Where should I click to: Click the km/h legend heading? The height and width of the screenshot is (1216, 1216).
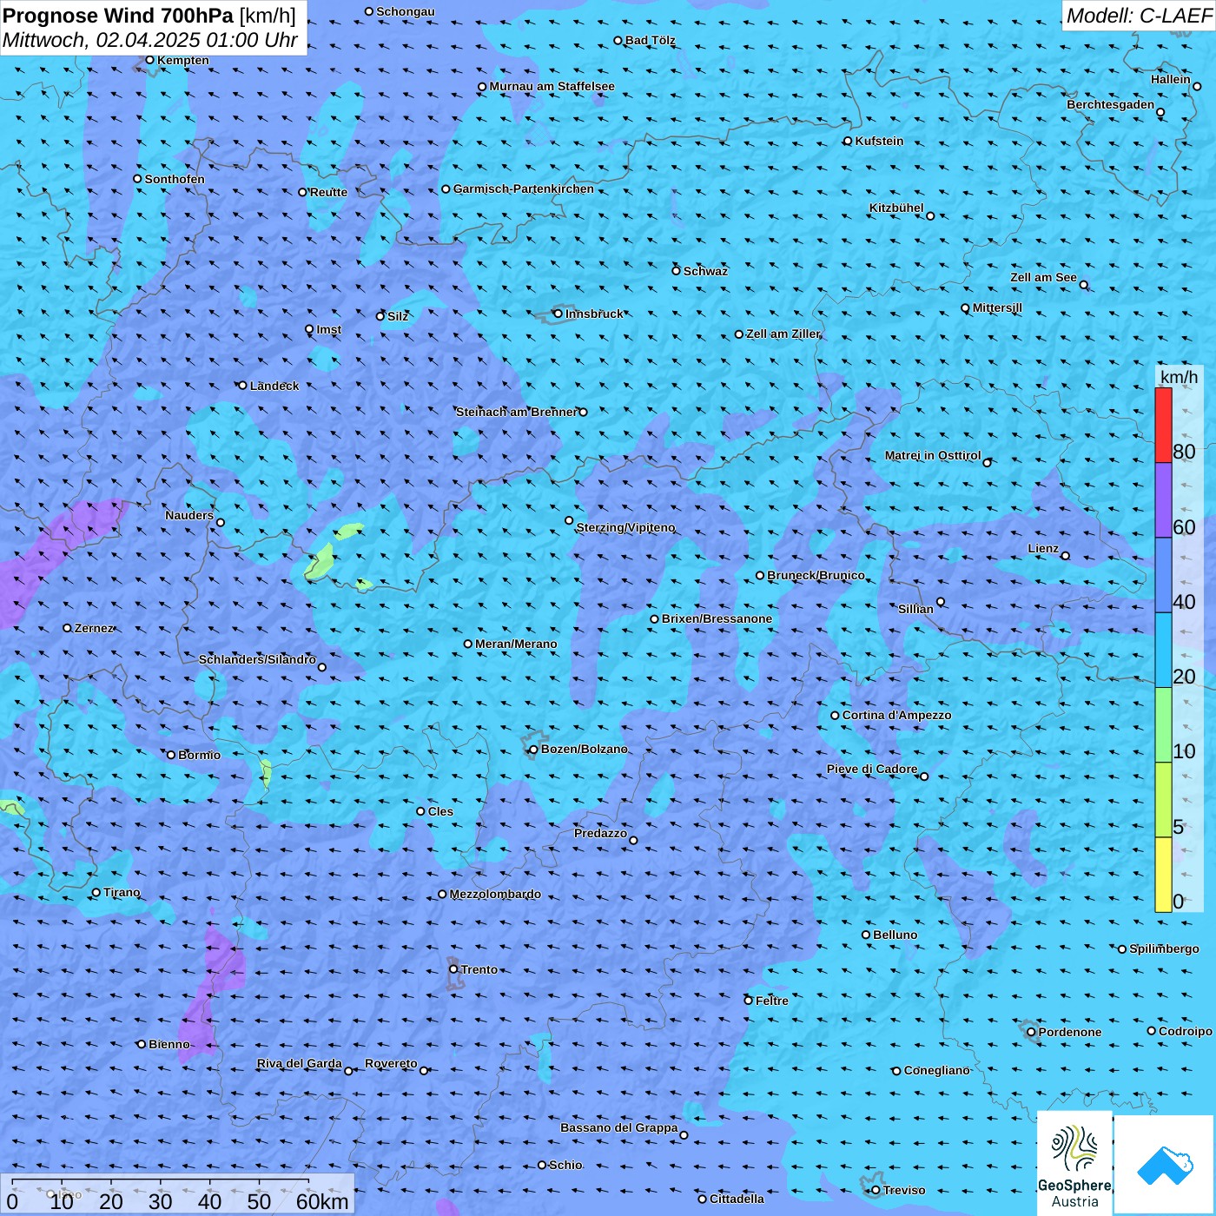(1179, 376)
